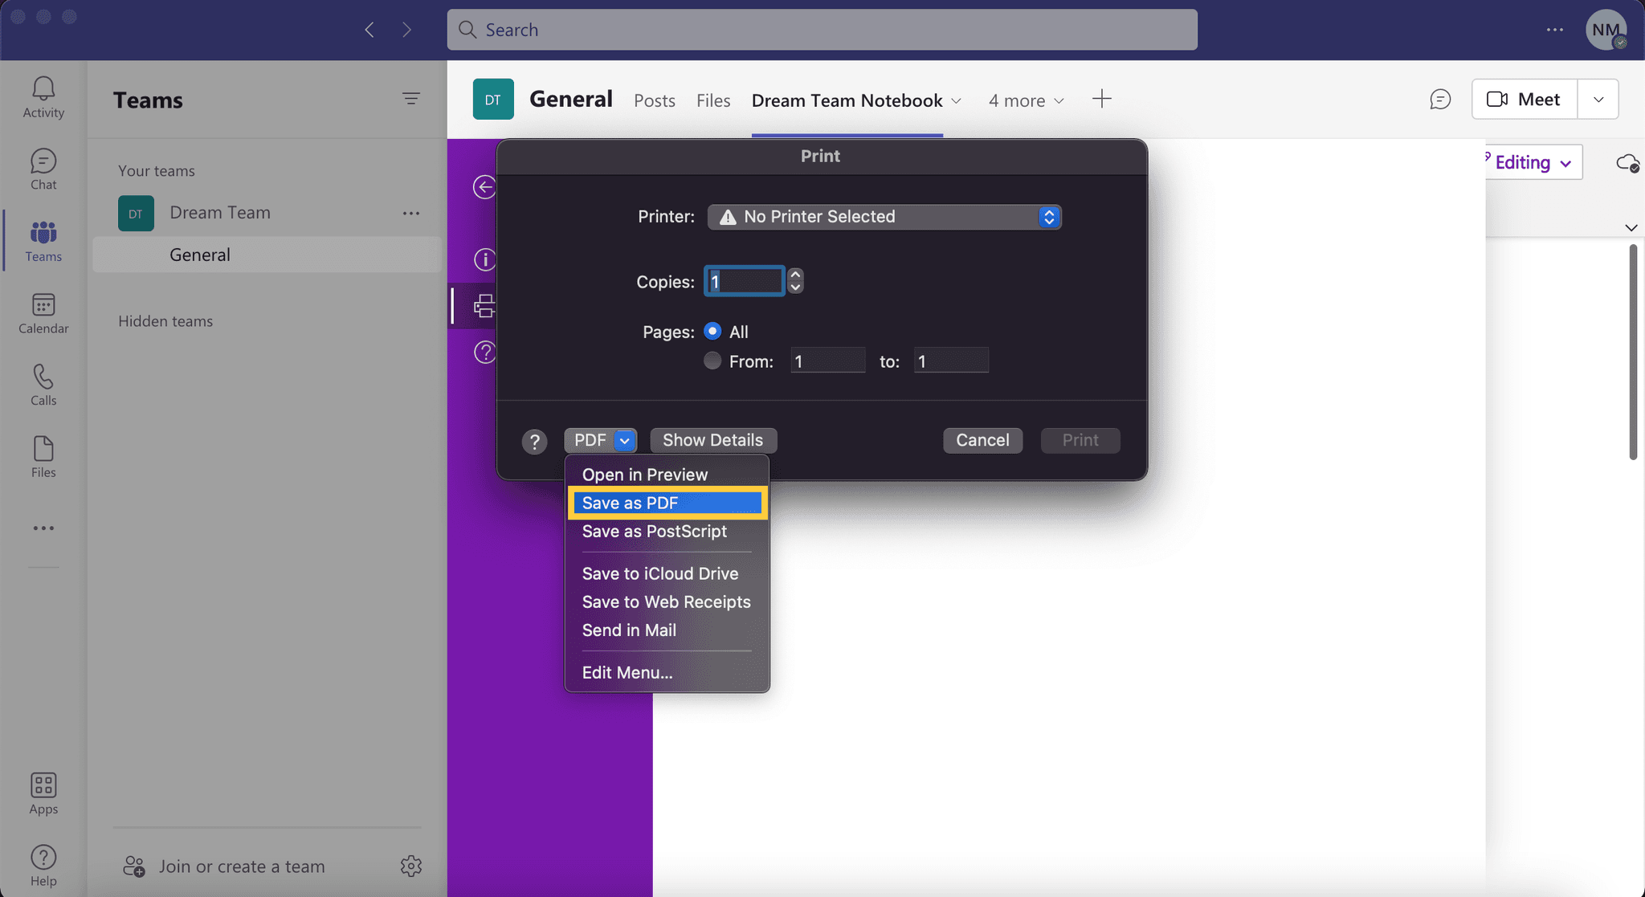Click Join or create a team
The height and width of the screenshot is (897, 1645).
point(242,866)
